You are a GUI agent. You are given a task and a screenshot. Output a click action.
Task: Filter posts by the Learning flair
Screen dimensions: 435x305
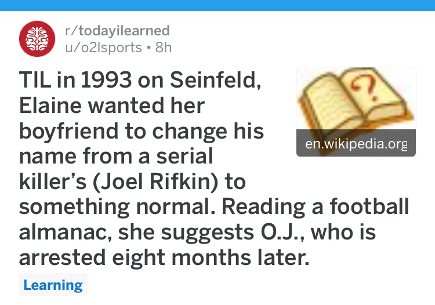[53, 285]
